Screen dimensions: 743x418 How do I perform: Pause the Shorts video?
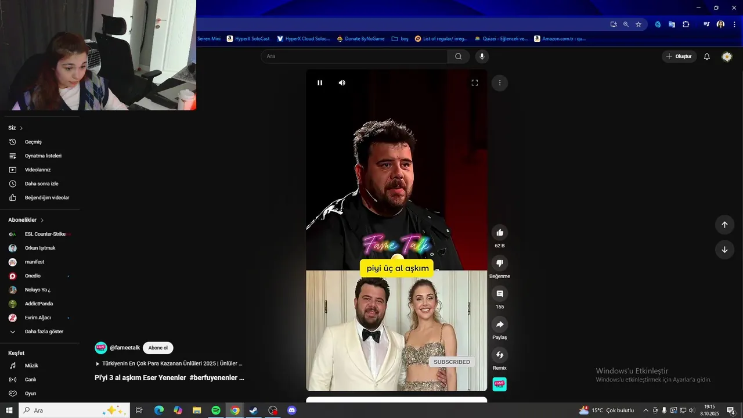click(320, 83)
